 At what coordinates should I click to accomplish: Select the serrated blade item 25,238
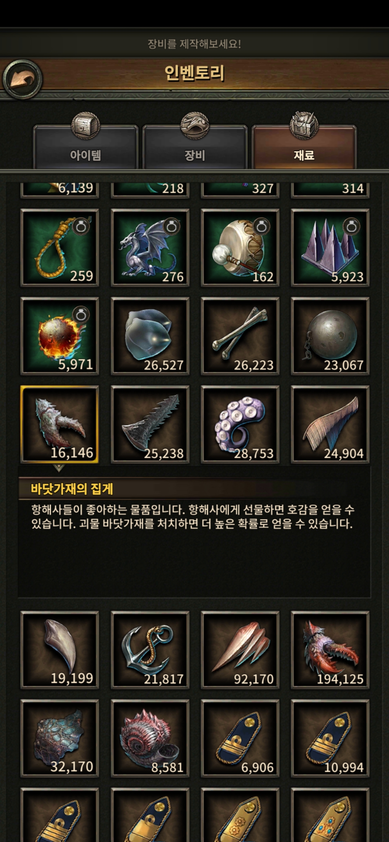coord(150,424)
